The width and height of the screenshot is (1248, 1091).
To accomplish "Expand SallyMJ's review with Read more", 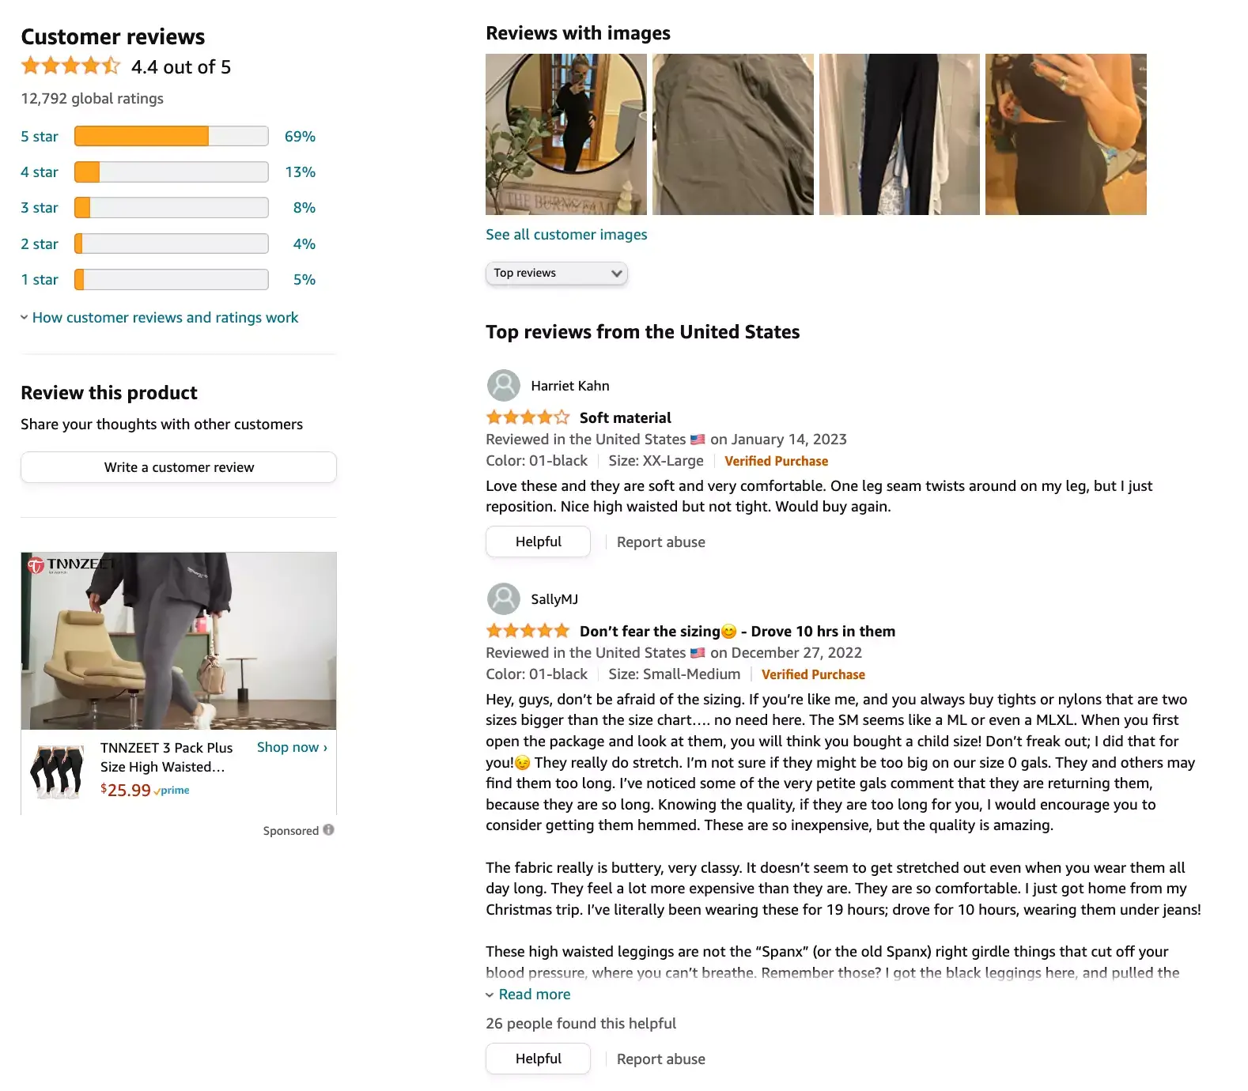I will (534, 994).
